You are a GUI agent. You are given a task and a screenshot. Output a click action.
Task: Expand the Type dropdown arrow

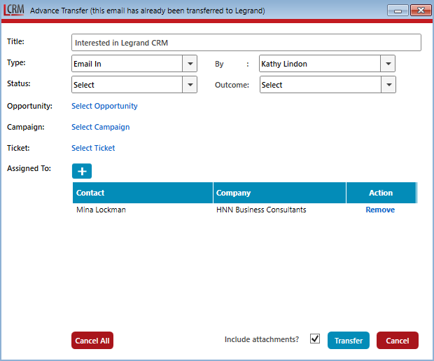[x=190, y=64]
